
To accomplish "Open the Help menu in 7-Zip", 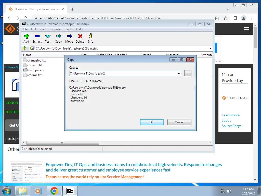I will point(79,29).
